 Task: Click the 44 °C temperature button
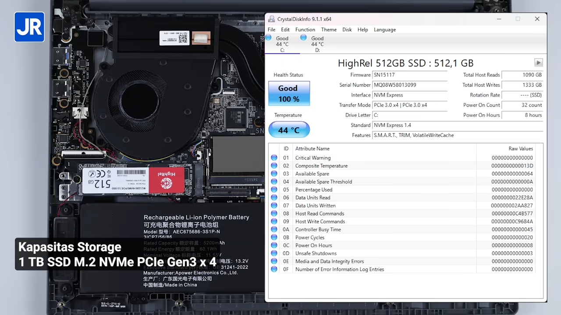(289, 130)
